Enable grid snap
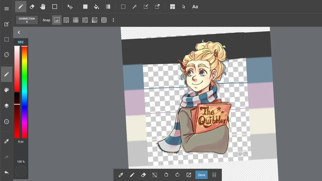Image resolution: width=322 pixels, height=181 pixels. coord(75,20)
